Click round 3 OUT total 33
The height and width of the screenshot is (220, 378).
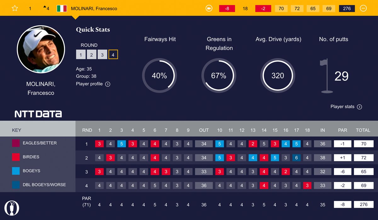pyautogui.click(x=204, y=172)
